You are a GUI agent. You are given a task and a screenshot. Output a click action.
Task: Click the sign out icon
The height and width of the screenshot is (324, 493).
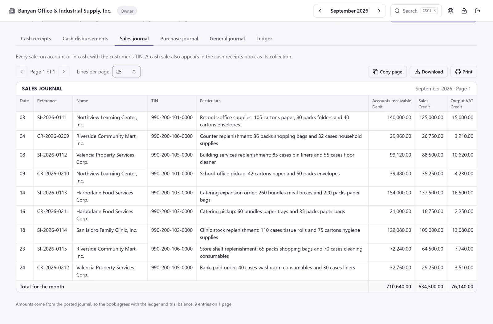coord(478,11)
